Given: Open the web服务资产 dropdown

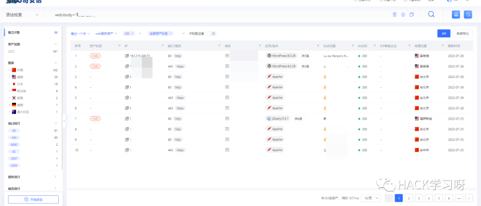Looking at the screenshot, I should coord(106,34).
